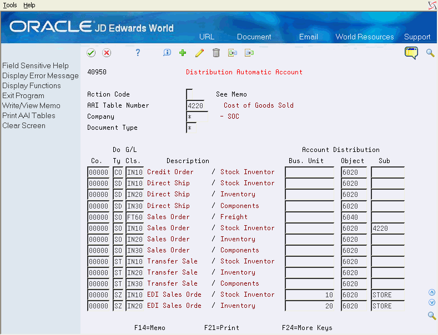Click the bottom-right magnifier icon

(x=432, y=316)
